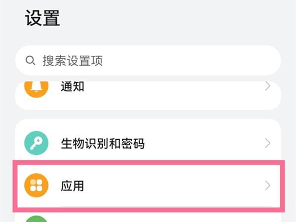296x222 pixels.
Task: Tap the 搜索设置项 placeholder text
Action: pyautogui.click(x=72, y=61)
